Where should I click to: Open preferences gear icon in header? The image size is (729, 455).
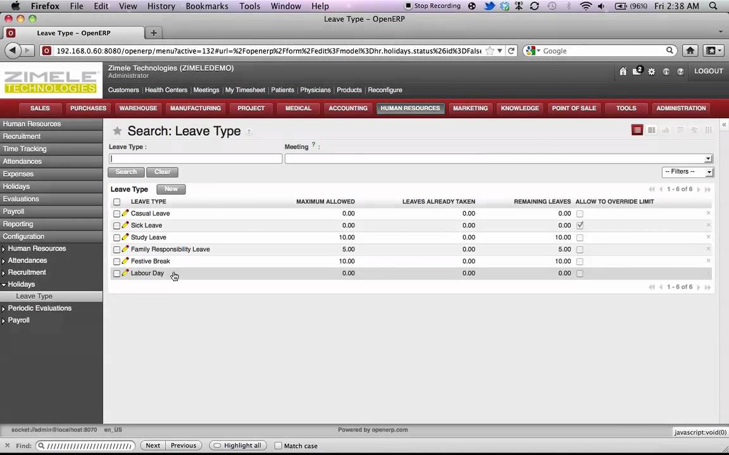click(x=651, y=71)
